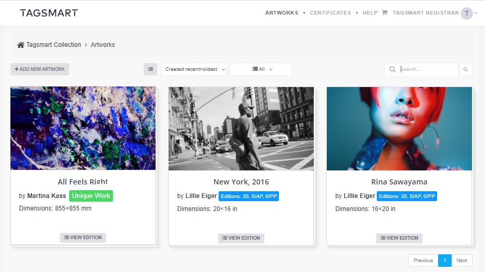Go to Next page
Image resolution: width=485 pixels, height=272 pixels.
[x=462, y=261]
